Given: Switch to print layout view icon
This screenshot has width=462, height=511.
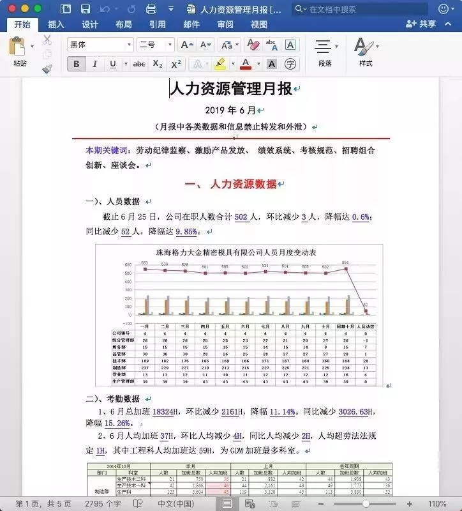Looking at the screenshot, I should coord(227,504).
